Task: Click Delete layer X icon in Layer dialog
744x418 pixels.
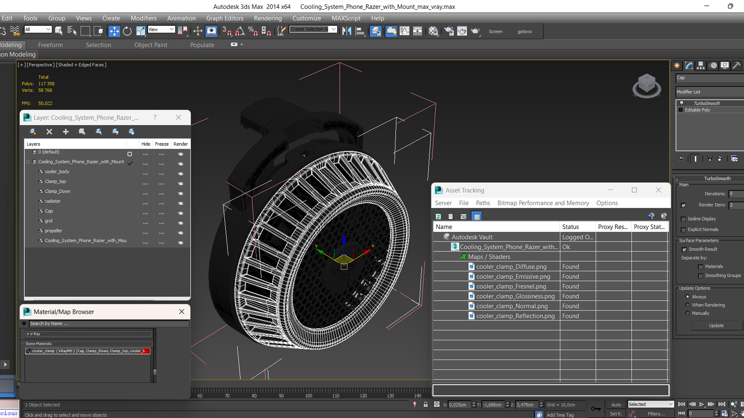Action: tap(49, 132)
